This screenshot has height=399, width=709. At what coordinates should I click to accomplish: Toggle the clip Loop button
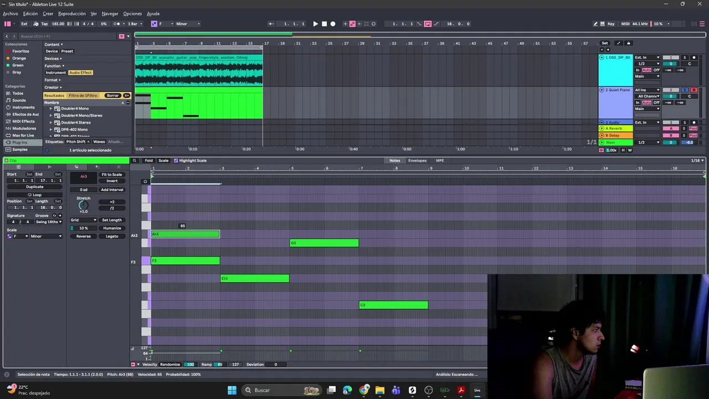pos(34,195)
